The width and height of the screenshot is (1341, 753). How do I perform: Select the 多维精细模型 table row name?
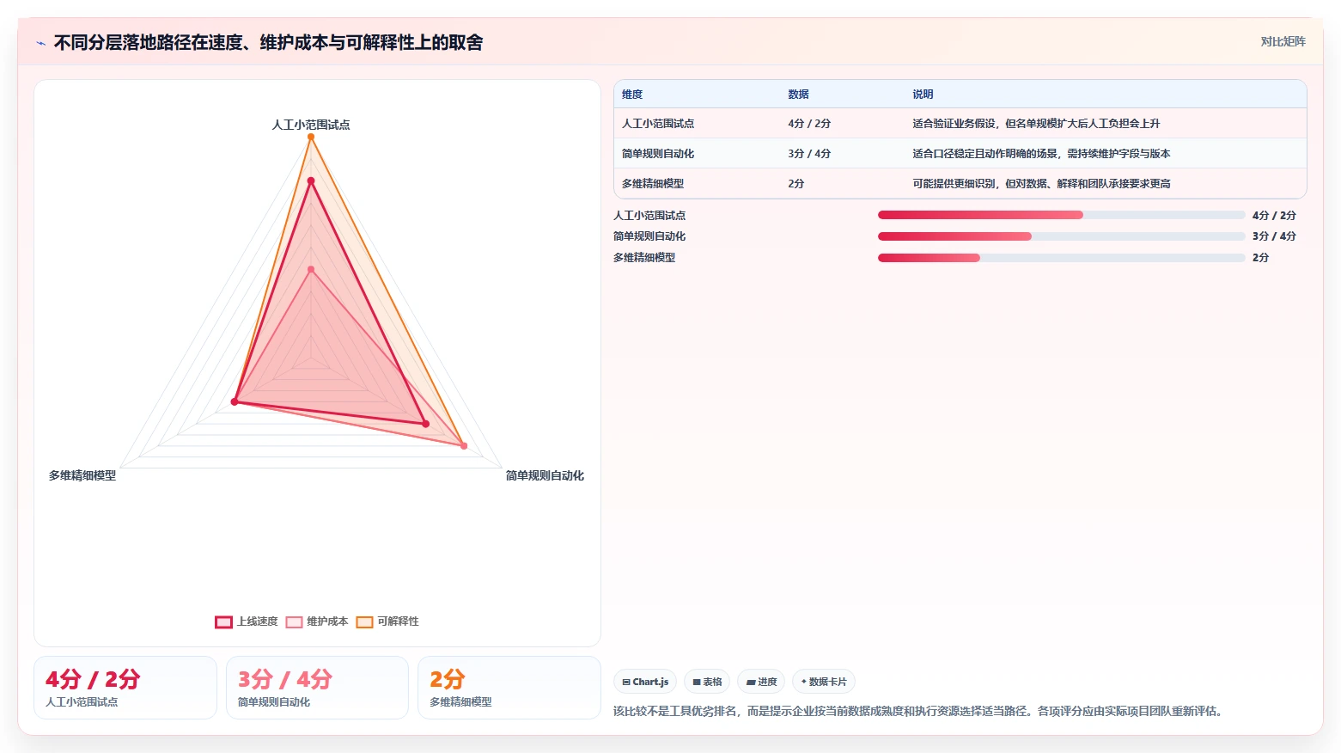point(653,184)
